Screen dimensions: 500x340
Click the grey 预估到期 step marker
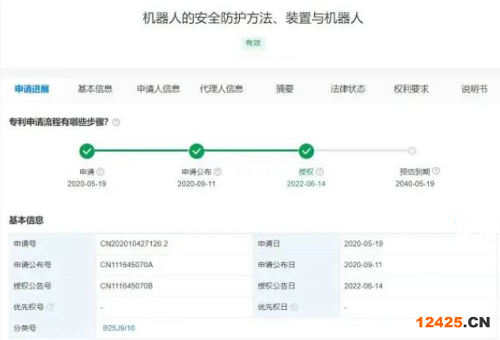coord(412,151)
